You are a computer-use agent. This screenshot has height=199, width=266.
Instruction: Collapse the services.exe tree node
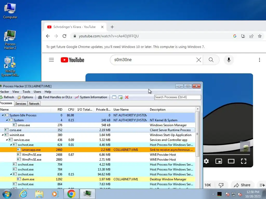click(7, 140)
